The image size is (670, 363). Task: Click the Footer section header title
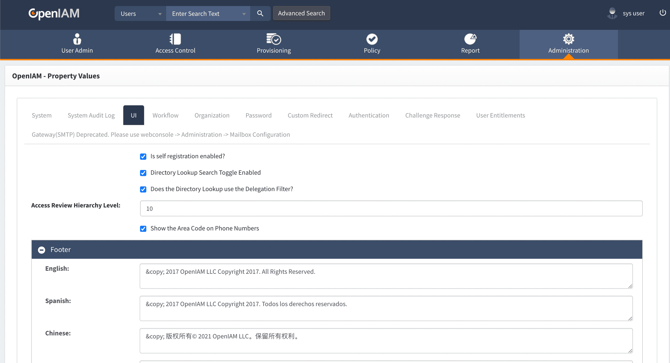(60, 250)
